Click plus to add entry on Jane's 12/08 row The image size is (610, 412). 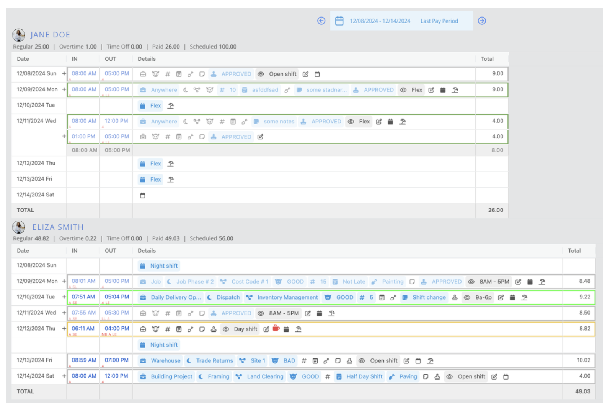tap(64, 73)
